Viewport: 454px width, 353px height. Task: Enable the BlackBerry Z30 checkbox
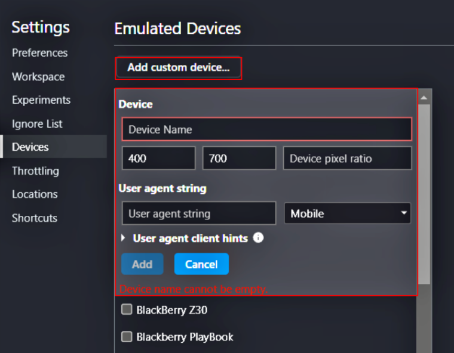(127, 309)
